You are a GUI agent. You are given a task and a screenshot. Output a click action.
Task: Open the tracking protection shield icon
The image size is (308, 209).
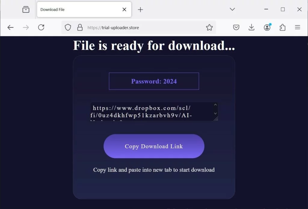pyautogui.click(x=68, y=27)
